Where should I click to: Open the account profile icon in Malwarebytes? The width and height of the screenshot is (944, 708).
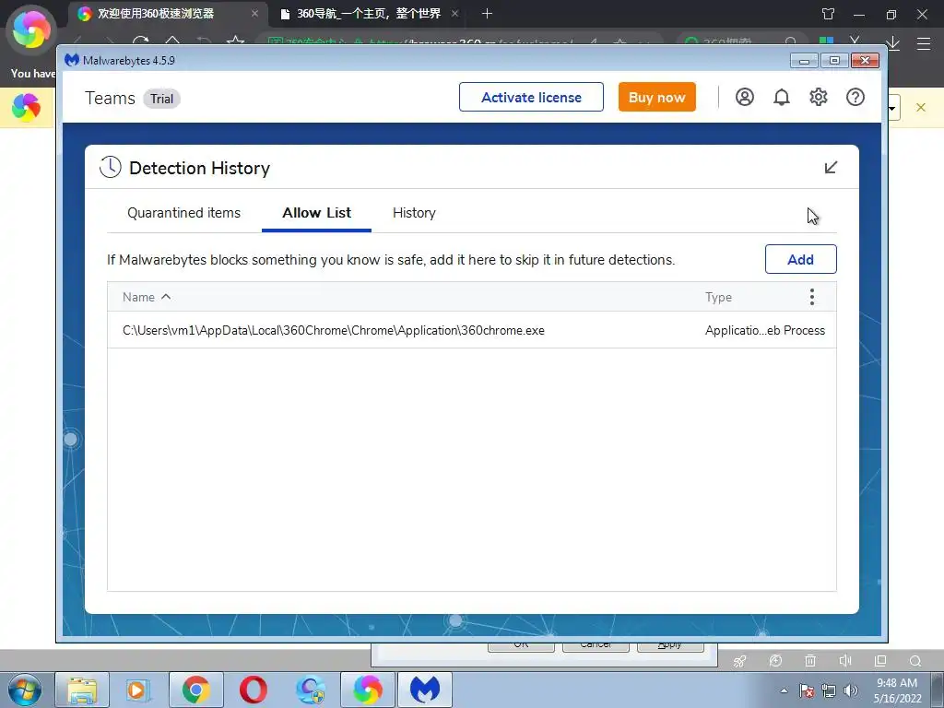pyautogui.click(x=744, y=97)
